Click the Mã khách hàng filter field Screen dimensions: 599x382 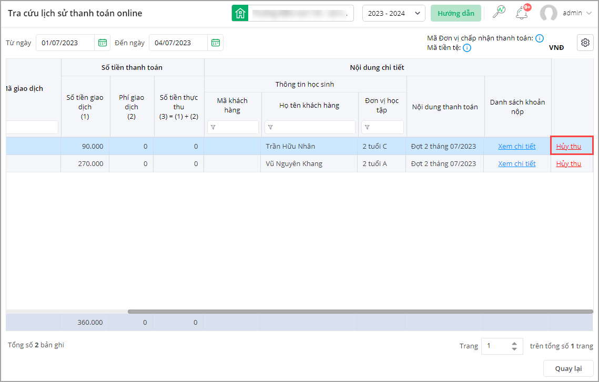(232, 127)
